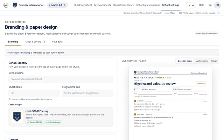The image size is (224, 140).
Task: Click the School identity heading
Action: [18, 63]
